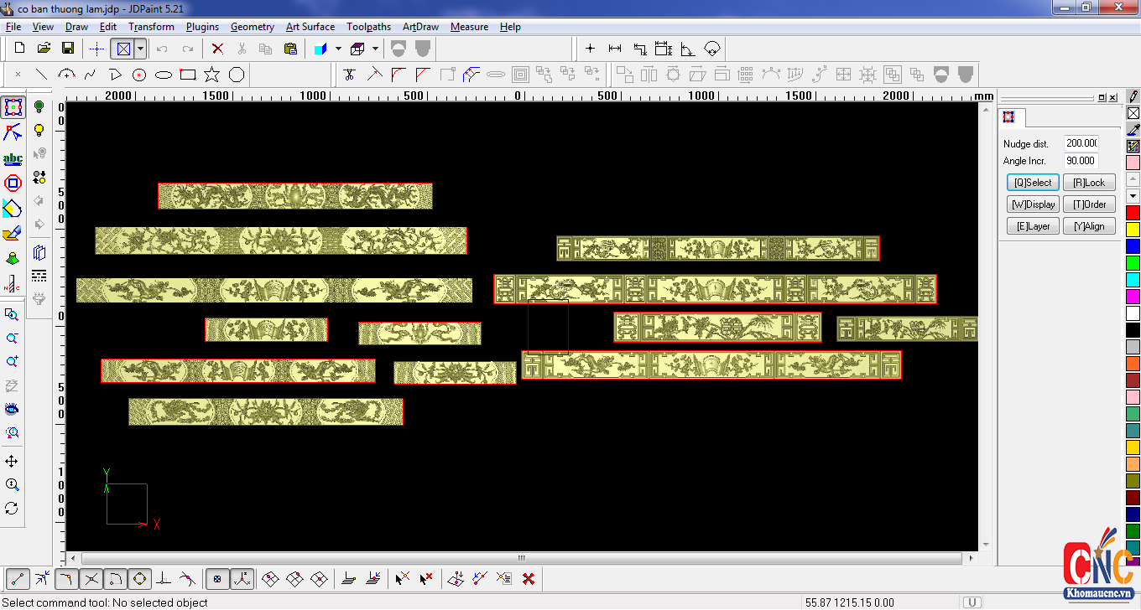This screenshot has height=610, width=1141.
Task: Click the [E]Layer button
Action: coord(1033,226)
